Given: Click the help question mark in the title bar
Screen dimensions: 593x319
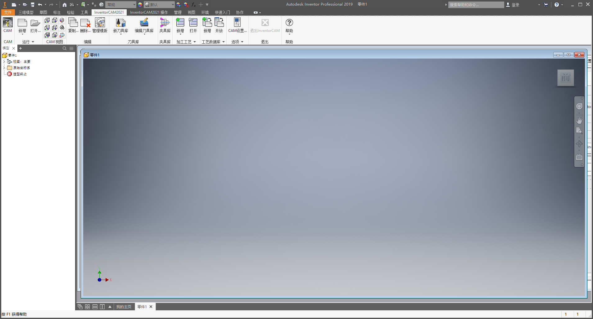Looking at the screenshot, I should pyautogui.click(x=557, y=5).
